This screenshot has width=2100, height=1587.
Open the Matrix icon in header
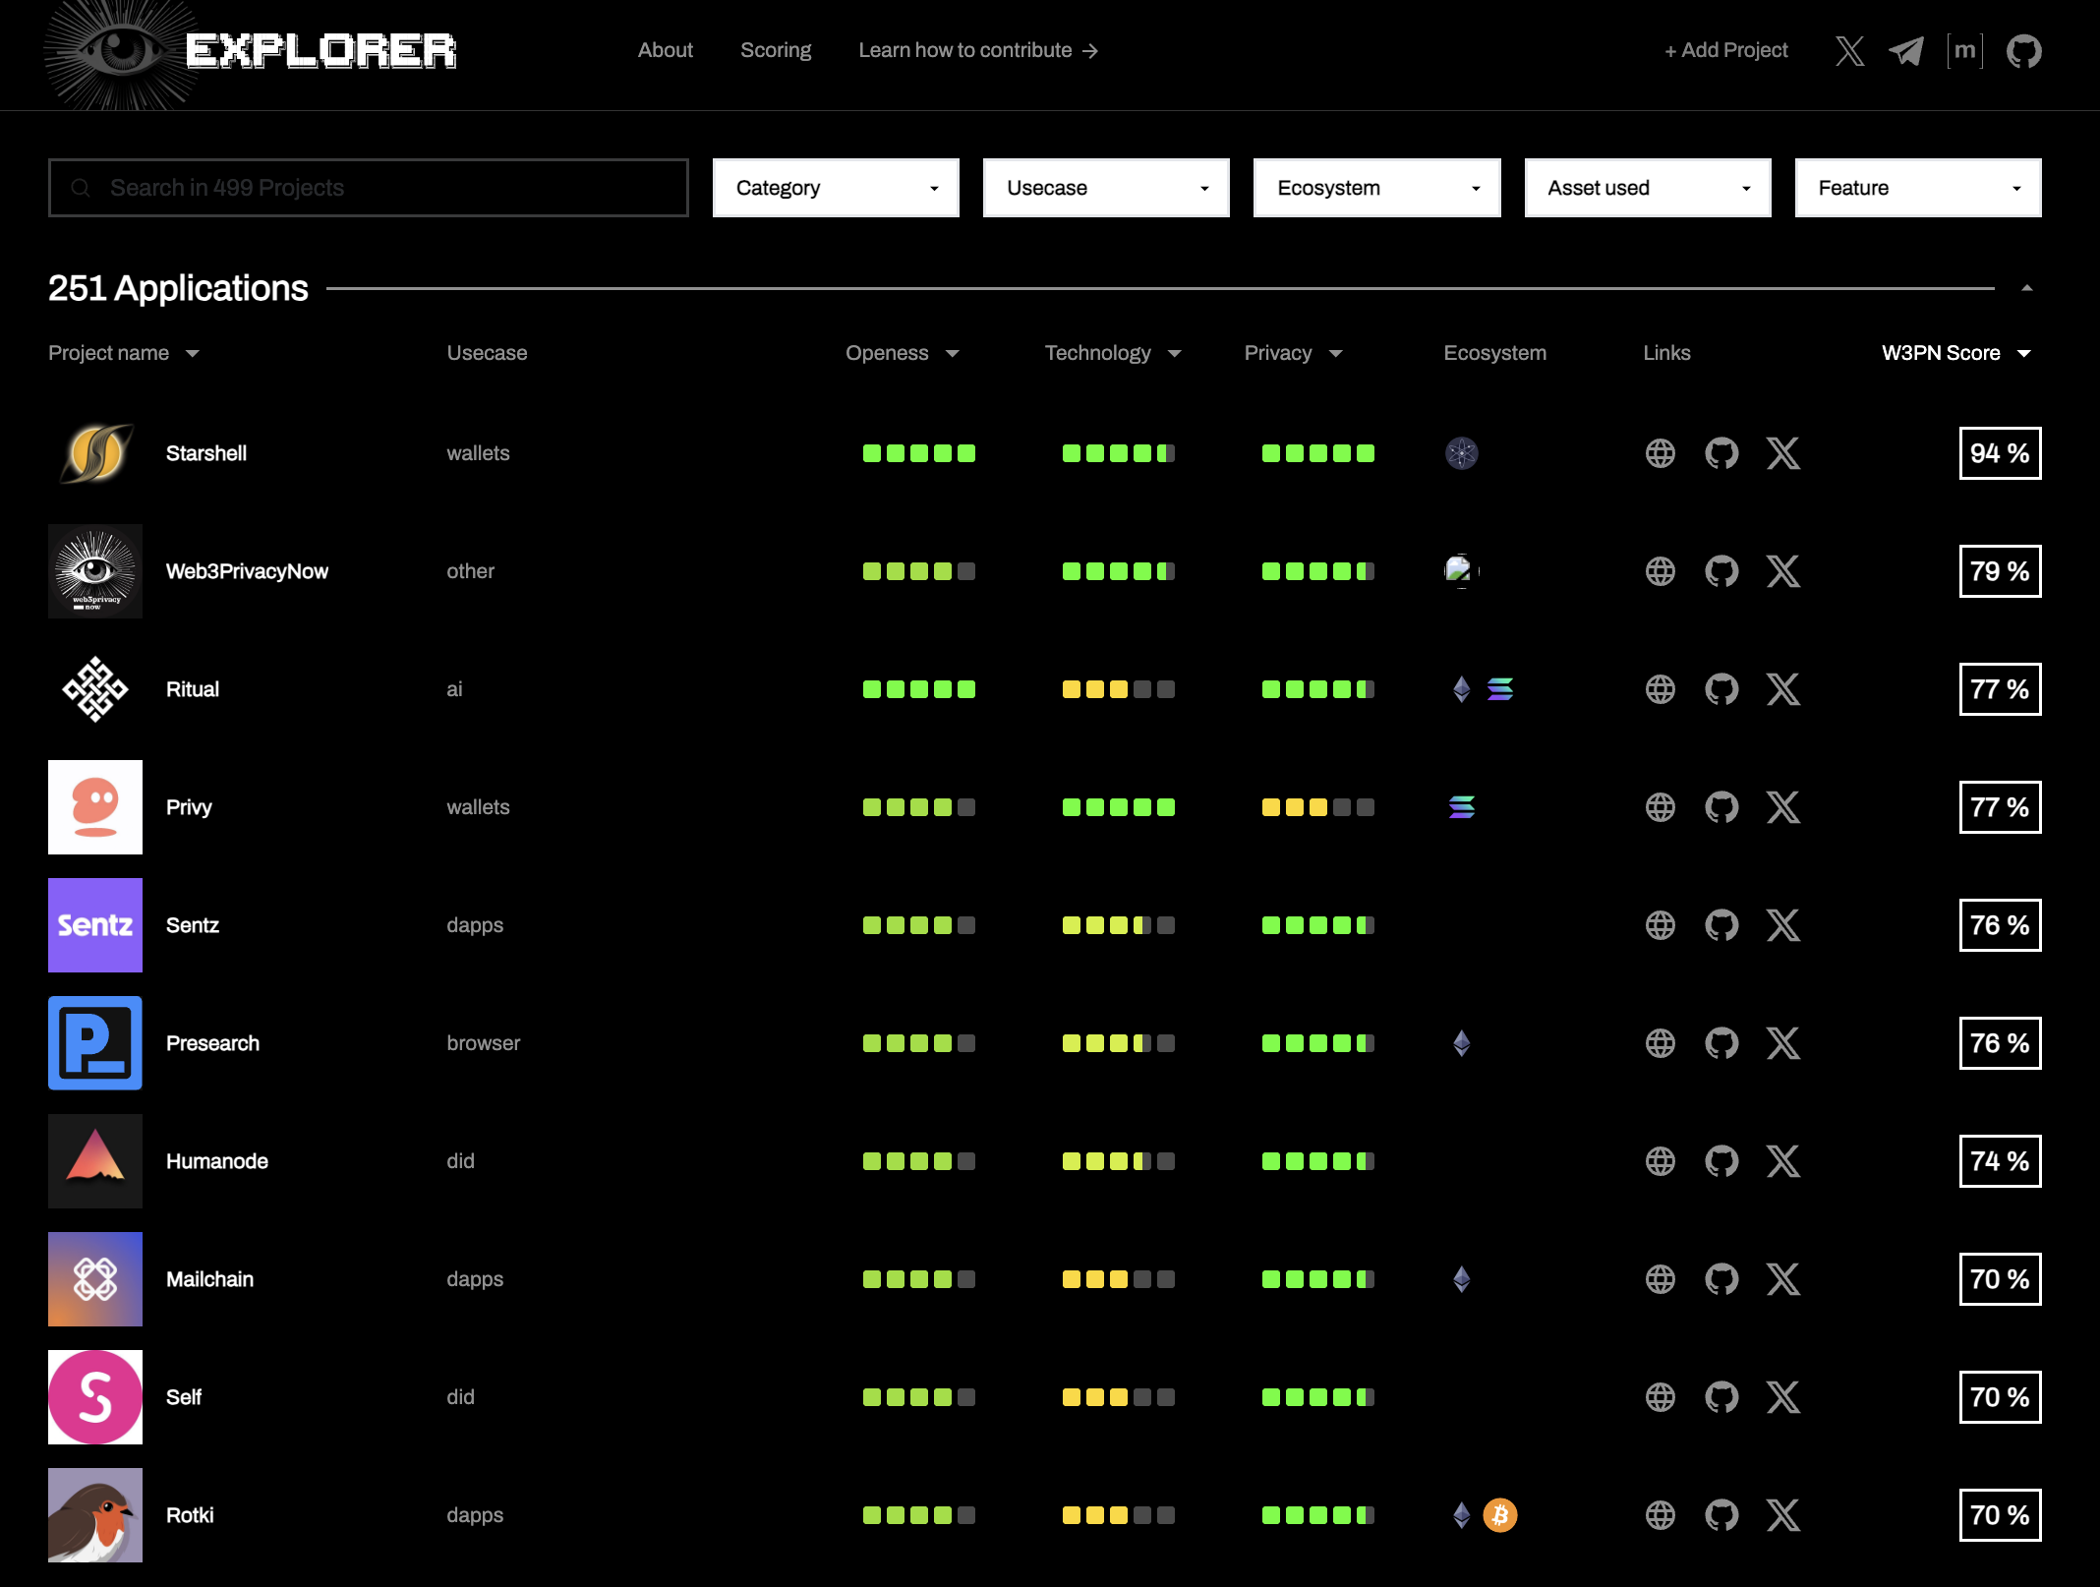click(x=1964, y=50)
